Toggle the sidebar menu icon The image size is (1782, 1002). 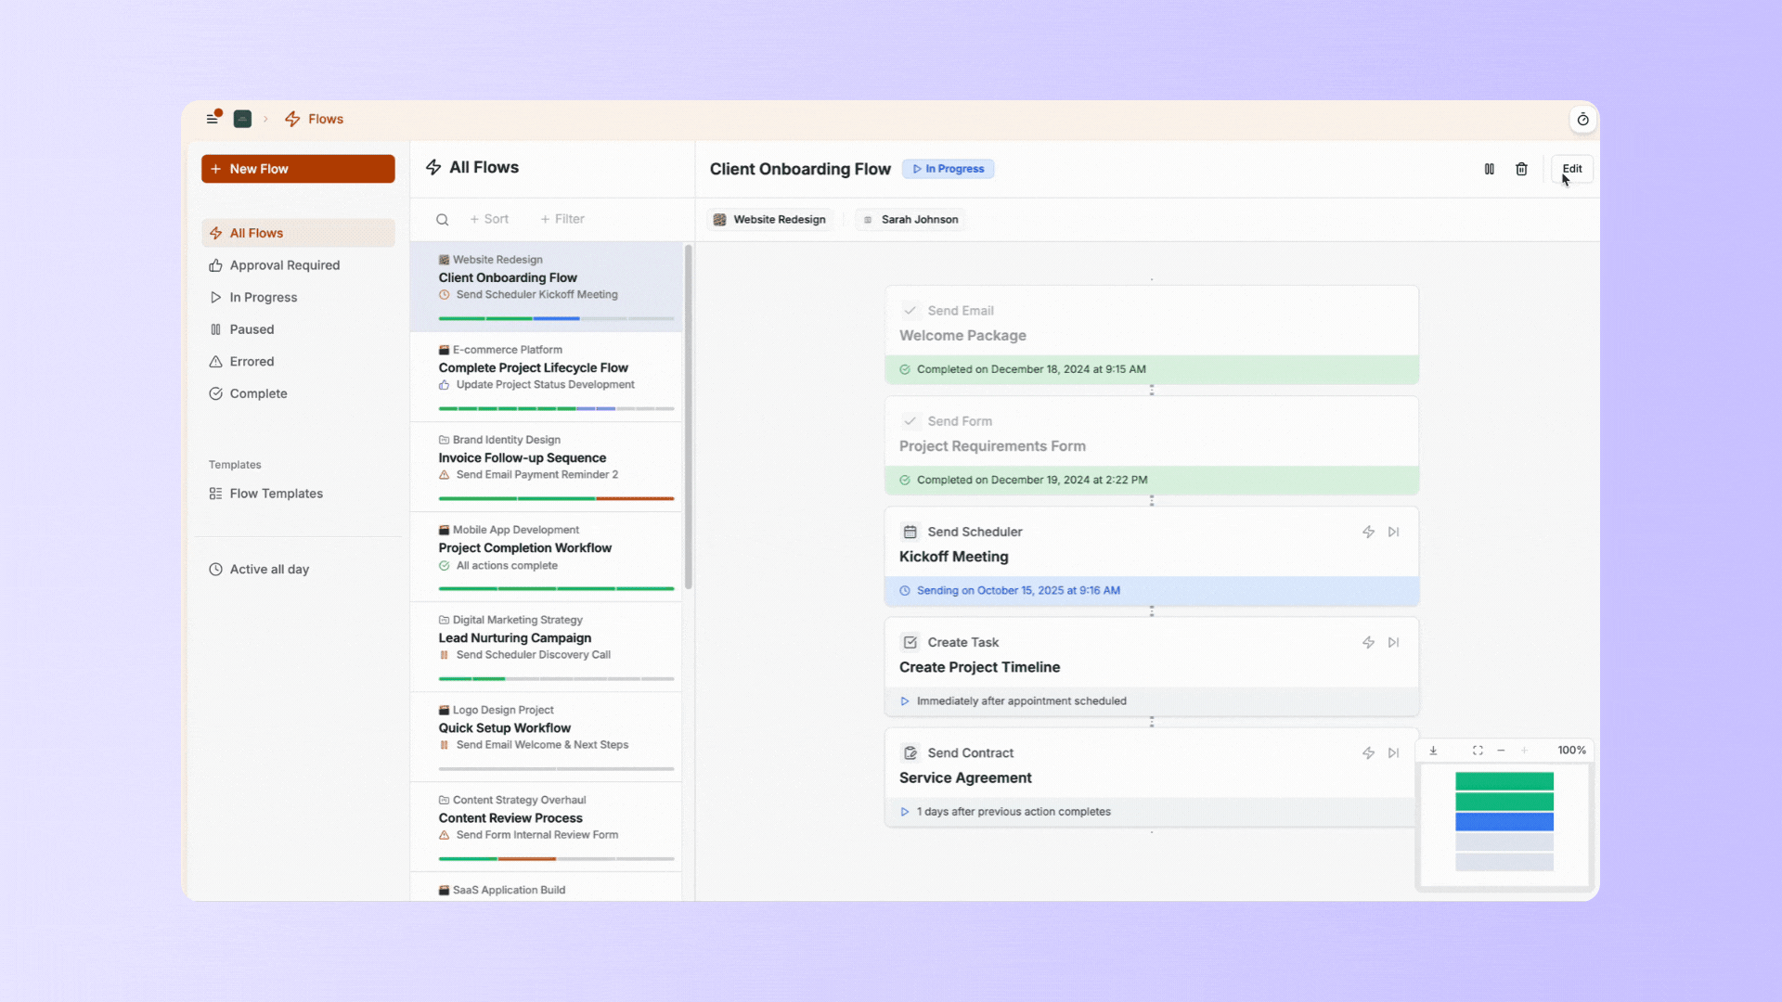[x=213, y=119]
